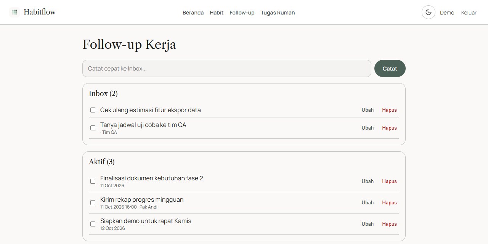The height and width of the screenshot is (244, 488).
Task: Click the text Tanya jadwal uji coba ke tim QA
Action: 143,125
